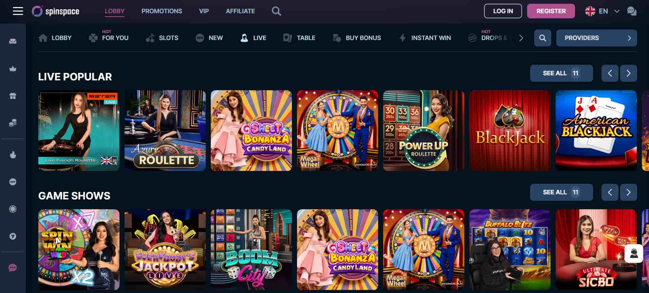
Task: Click previous arrow in Game Shows
Action: 610,192
